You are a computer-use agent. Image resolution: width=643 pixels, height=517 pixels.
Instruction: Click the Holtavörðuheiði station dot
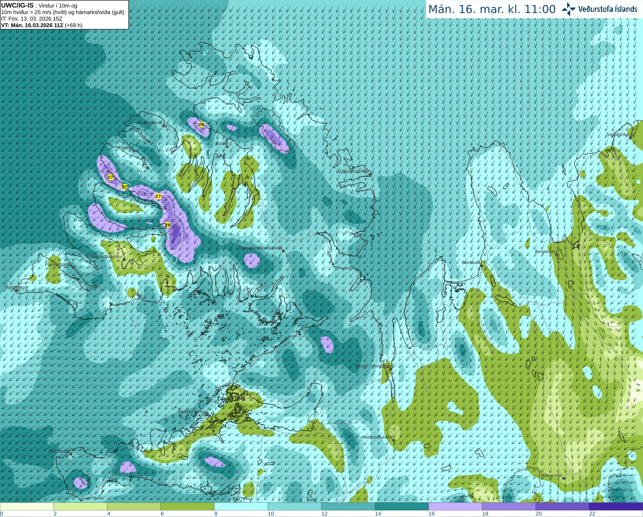point(394,440)
